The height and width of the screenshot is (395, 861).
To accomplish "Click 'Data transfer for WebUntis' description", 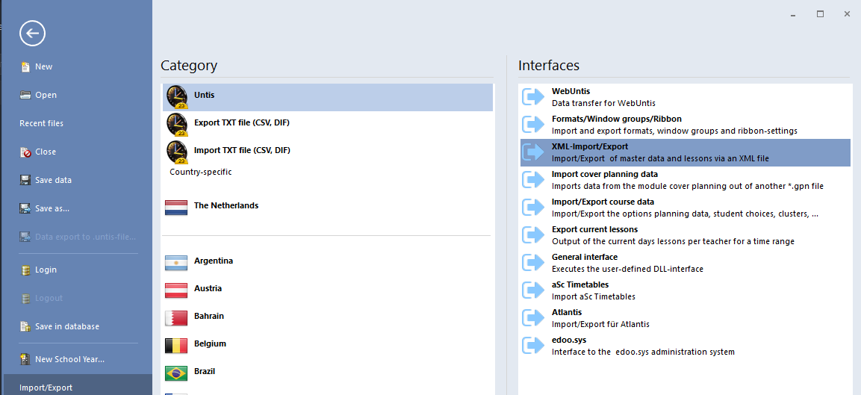I will (x=603, y=103).
